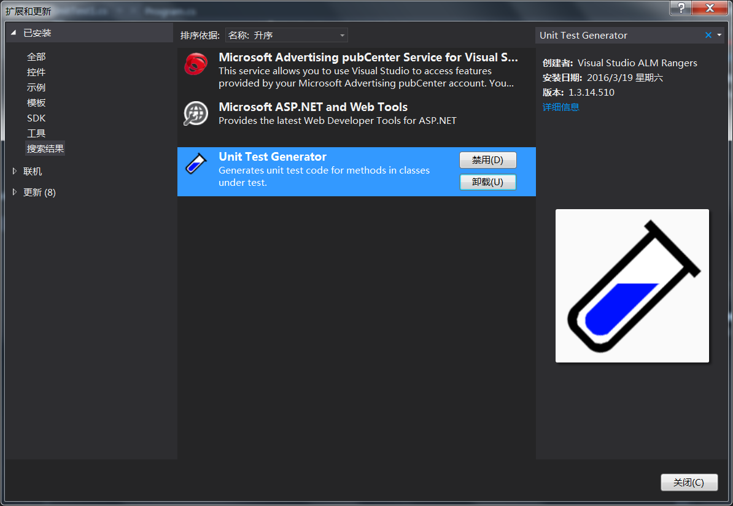Viewport: 733px width, 506px height.
Task: Click the version text 1.3.14.510
Action: click(x=591, y=93)
